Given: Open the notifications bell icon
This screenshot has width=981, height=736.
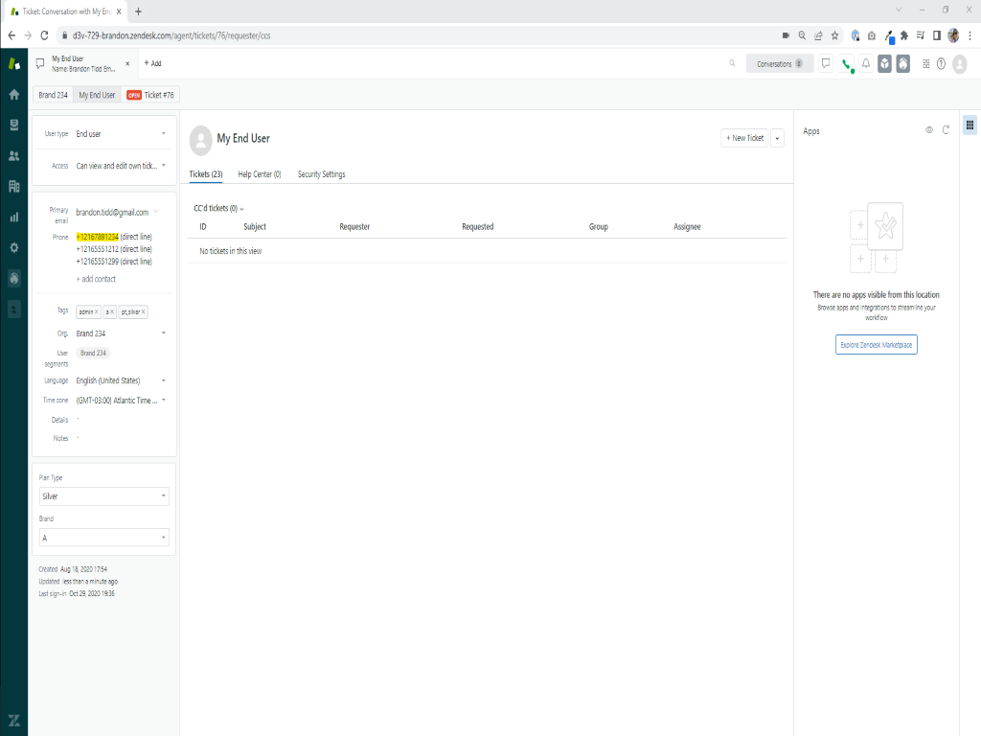Looking at the screenshot, I should (x=866, y=64).
